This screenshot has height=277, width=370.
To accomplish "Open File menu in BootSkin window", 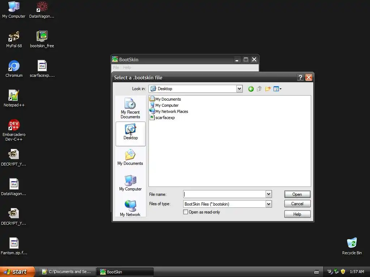I will coord(116,67).
